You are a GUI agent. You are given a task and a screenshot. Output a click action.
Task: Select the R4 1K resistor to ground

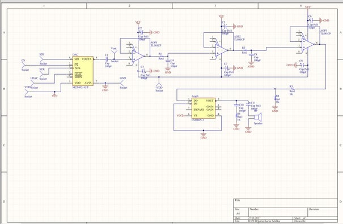tap(275, 99)
